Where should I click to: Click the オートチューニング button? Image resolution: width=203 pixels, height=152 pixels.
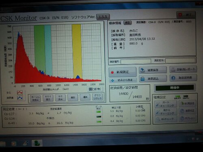[x=165, y=104]
